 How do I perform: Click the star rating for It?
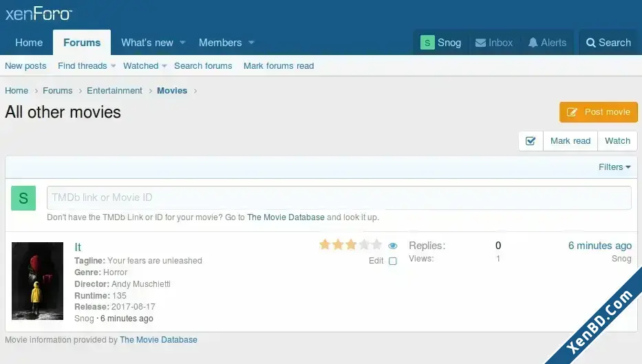point(350,245)
